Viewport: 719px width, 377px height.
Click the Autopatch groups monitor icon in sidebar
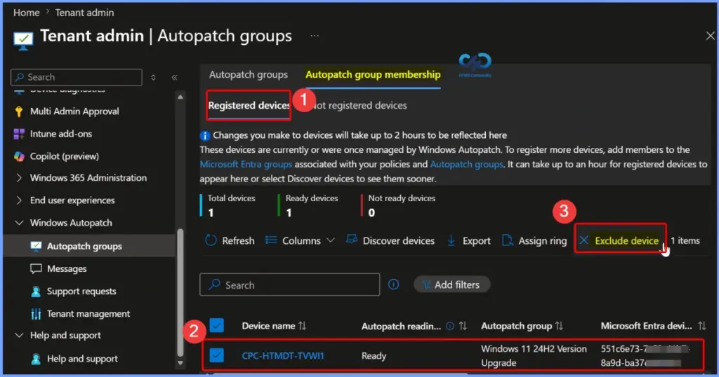point(36,246)
